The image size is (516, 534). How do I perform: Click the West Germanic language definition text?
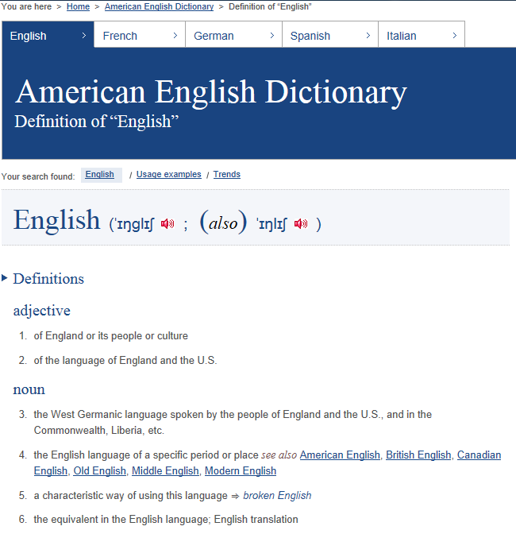(233, 422)
